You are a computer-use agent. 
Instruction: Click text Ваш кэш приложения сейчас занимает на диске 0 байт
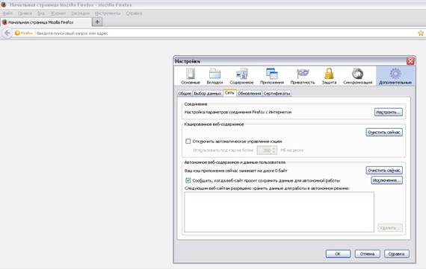[235, 171]
